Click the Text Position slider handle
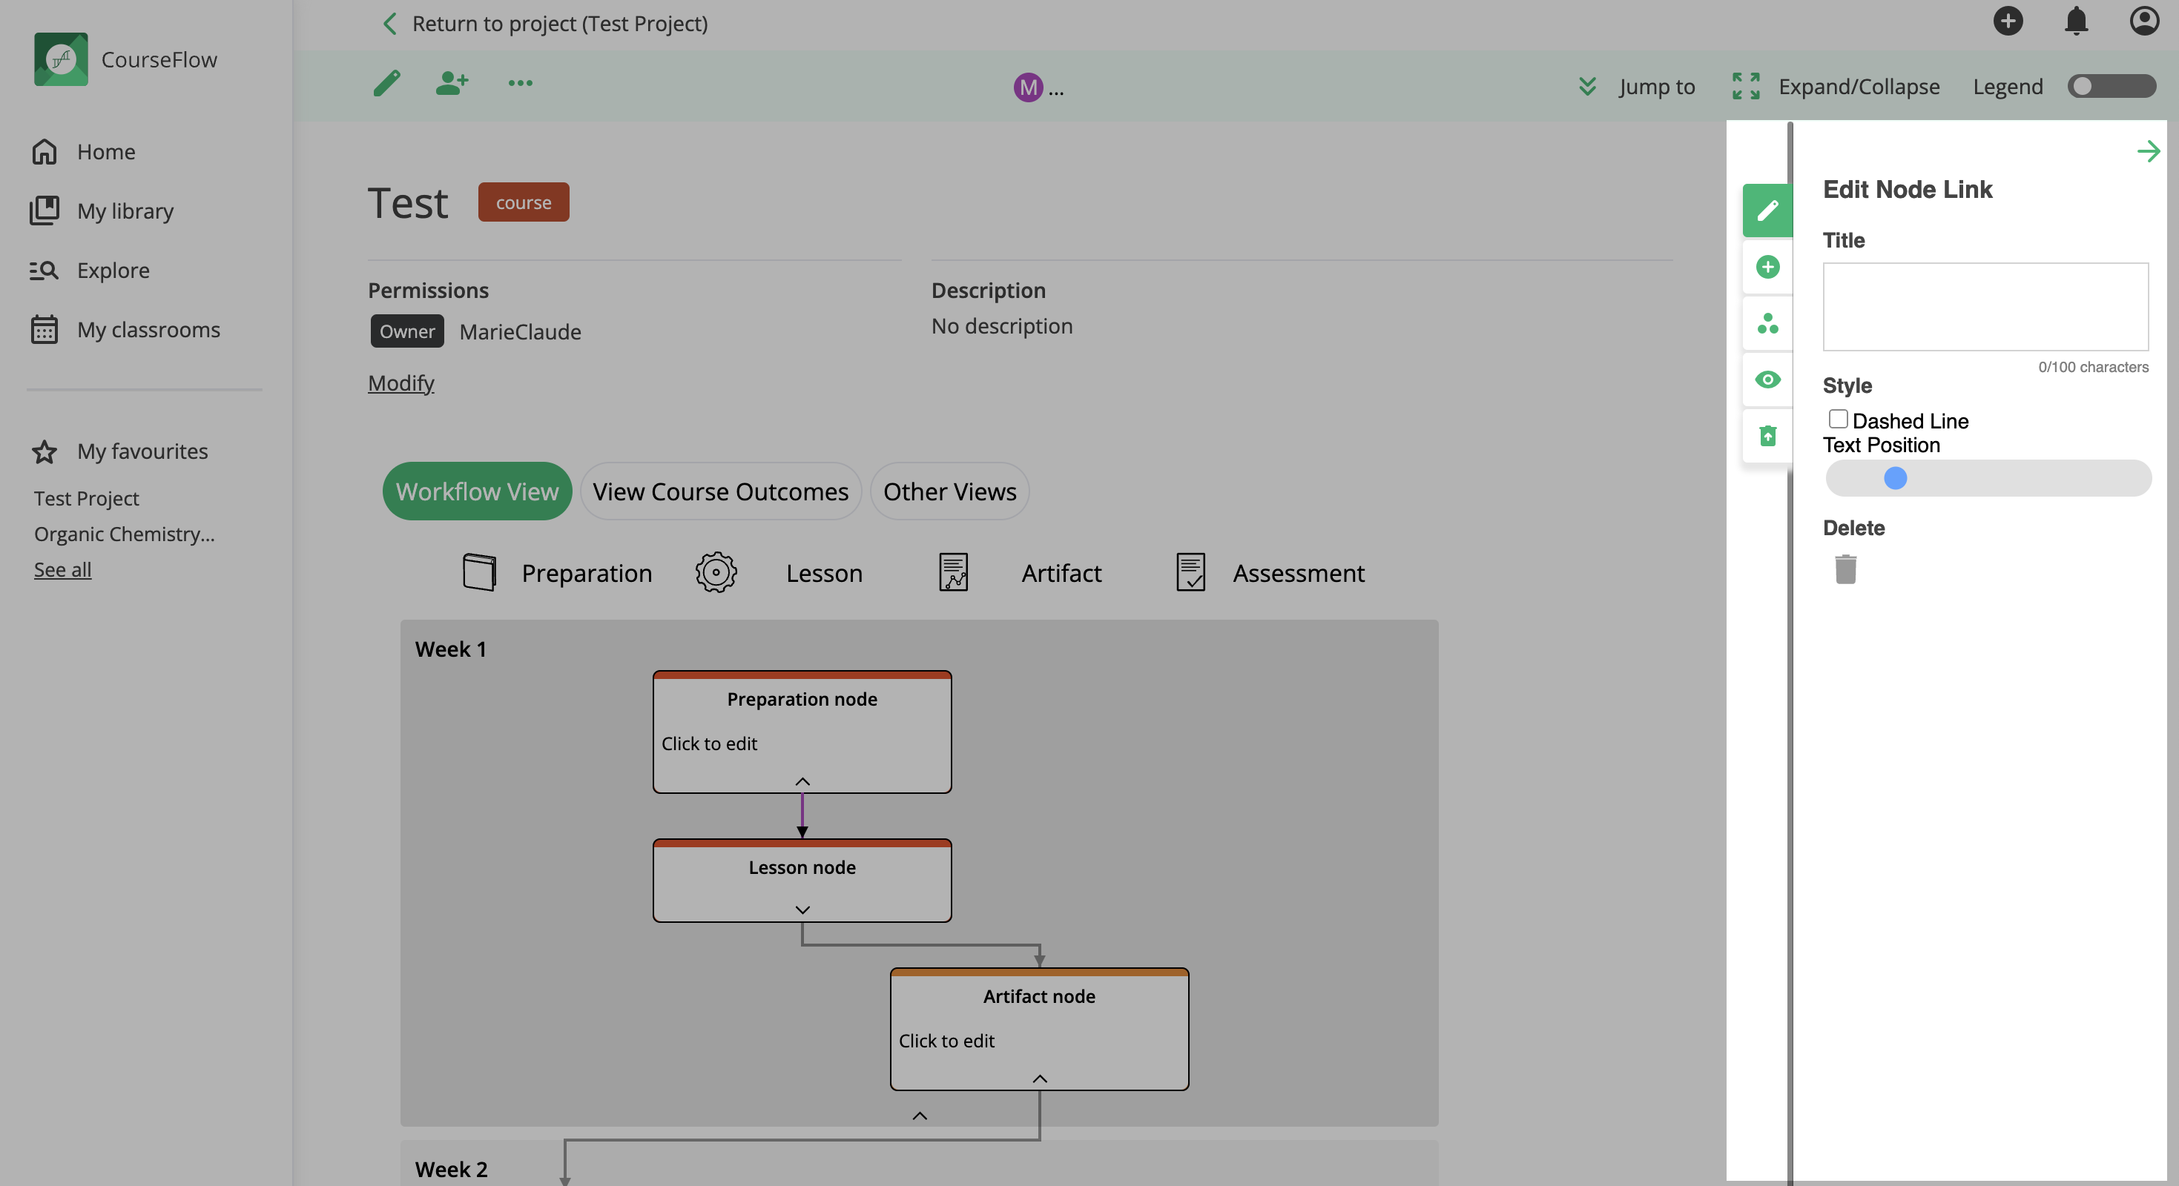 (1895, 478)
